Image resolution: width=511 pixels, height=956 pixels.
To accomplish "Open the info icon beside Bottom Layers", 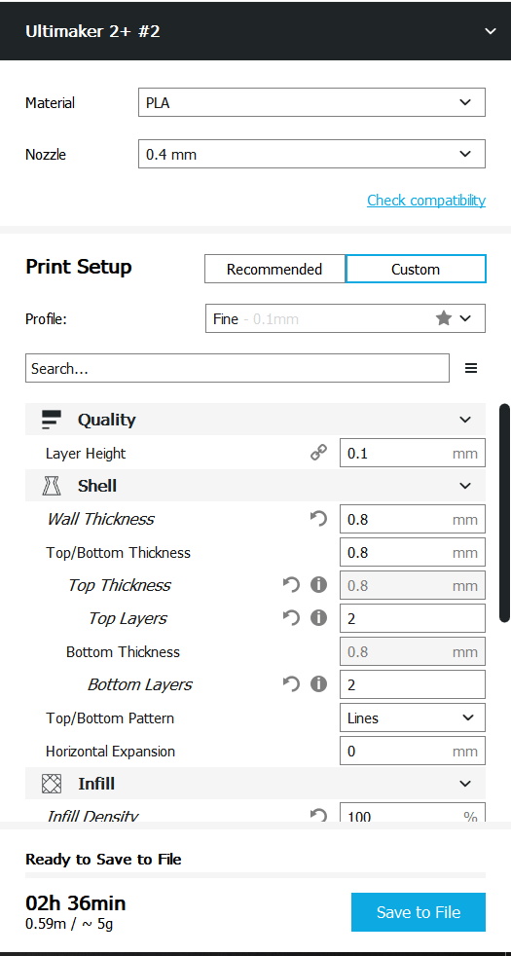I will 319,684.
